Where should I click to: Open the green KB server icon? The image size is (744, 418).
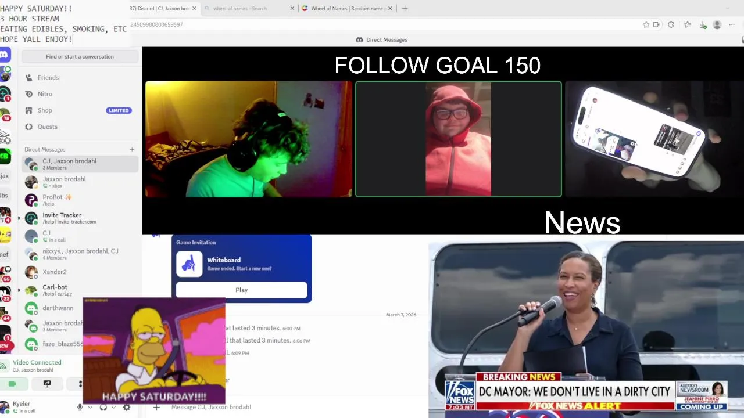(x=5, y=156)
